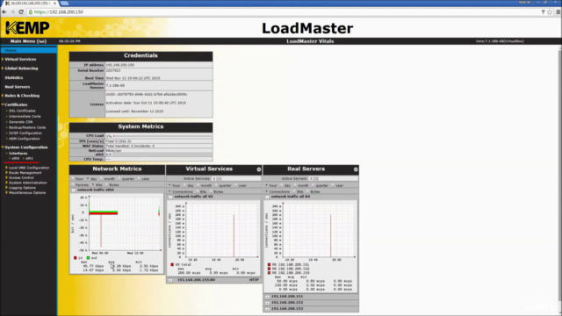Click the Main Menu header text
Screen dimensions: 562x316
pos(28,41)
